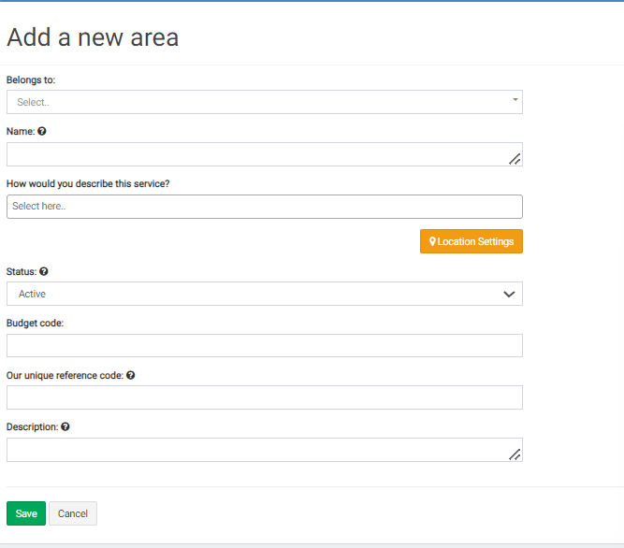
Task: Click the 'Belongs to:' label text
Action: (x=31, y=80)
